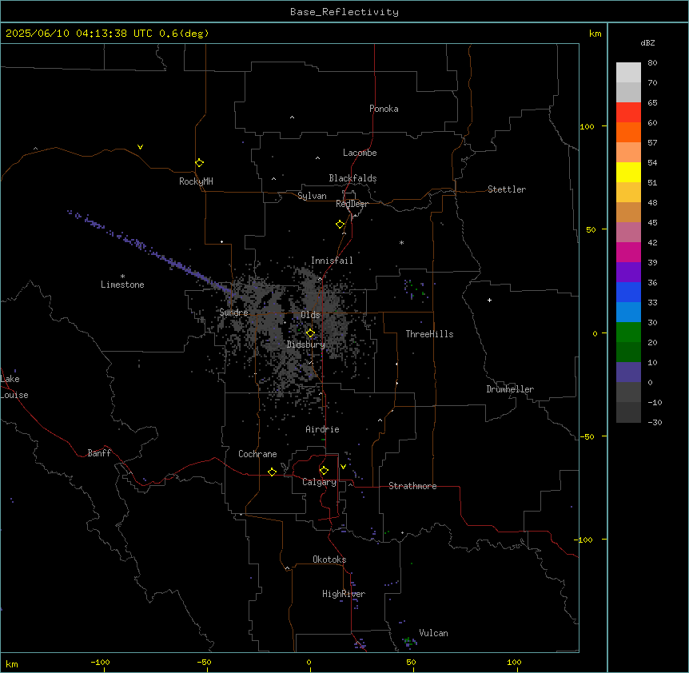Click the Didsbury town label
689x673 pixels.
click(x=306, y=344)
